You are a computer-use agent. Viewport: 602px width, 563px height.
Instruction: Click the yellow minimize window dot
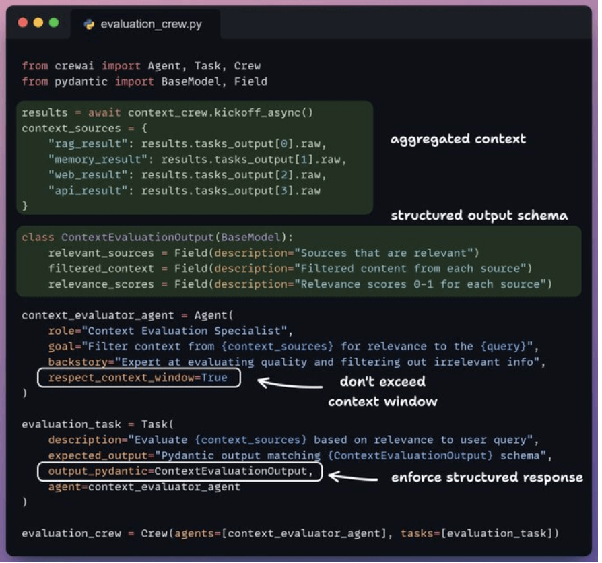[x=38, y=22]
